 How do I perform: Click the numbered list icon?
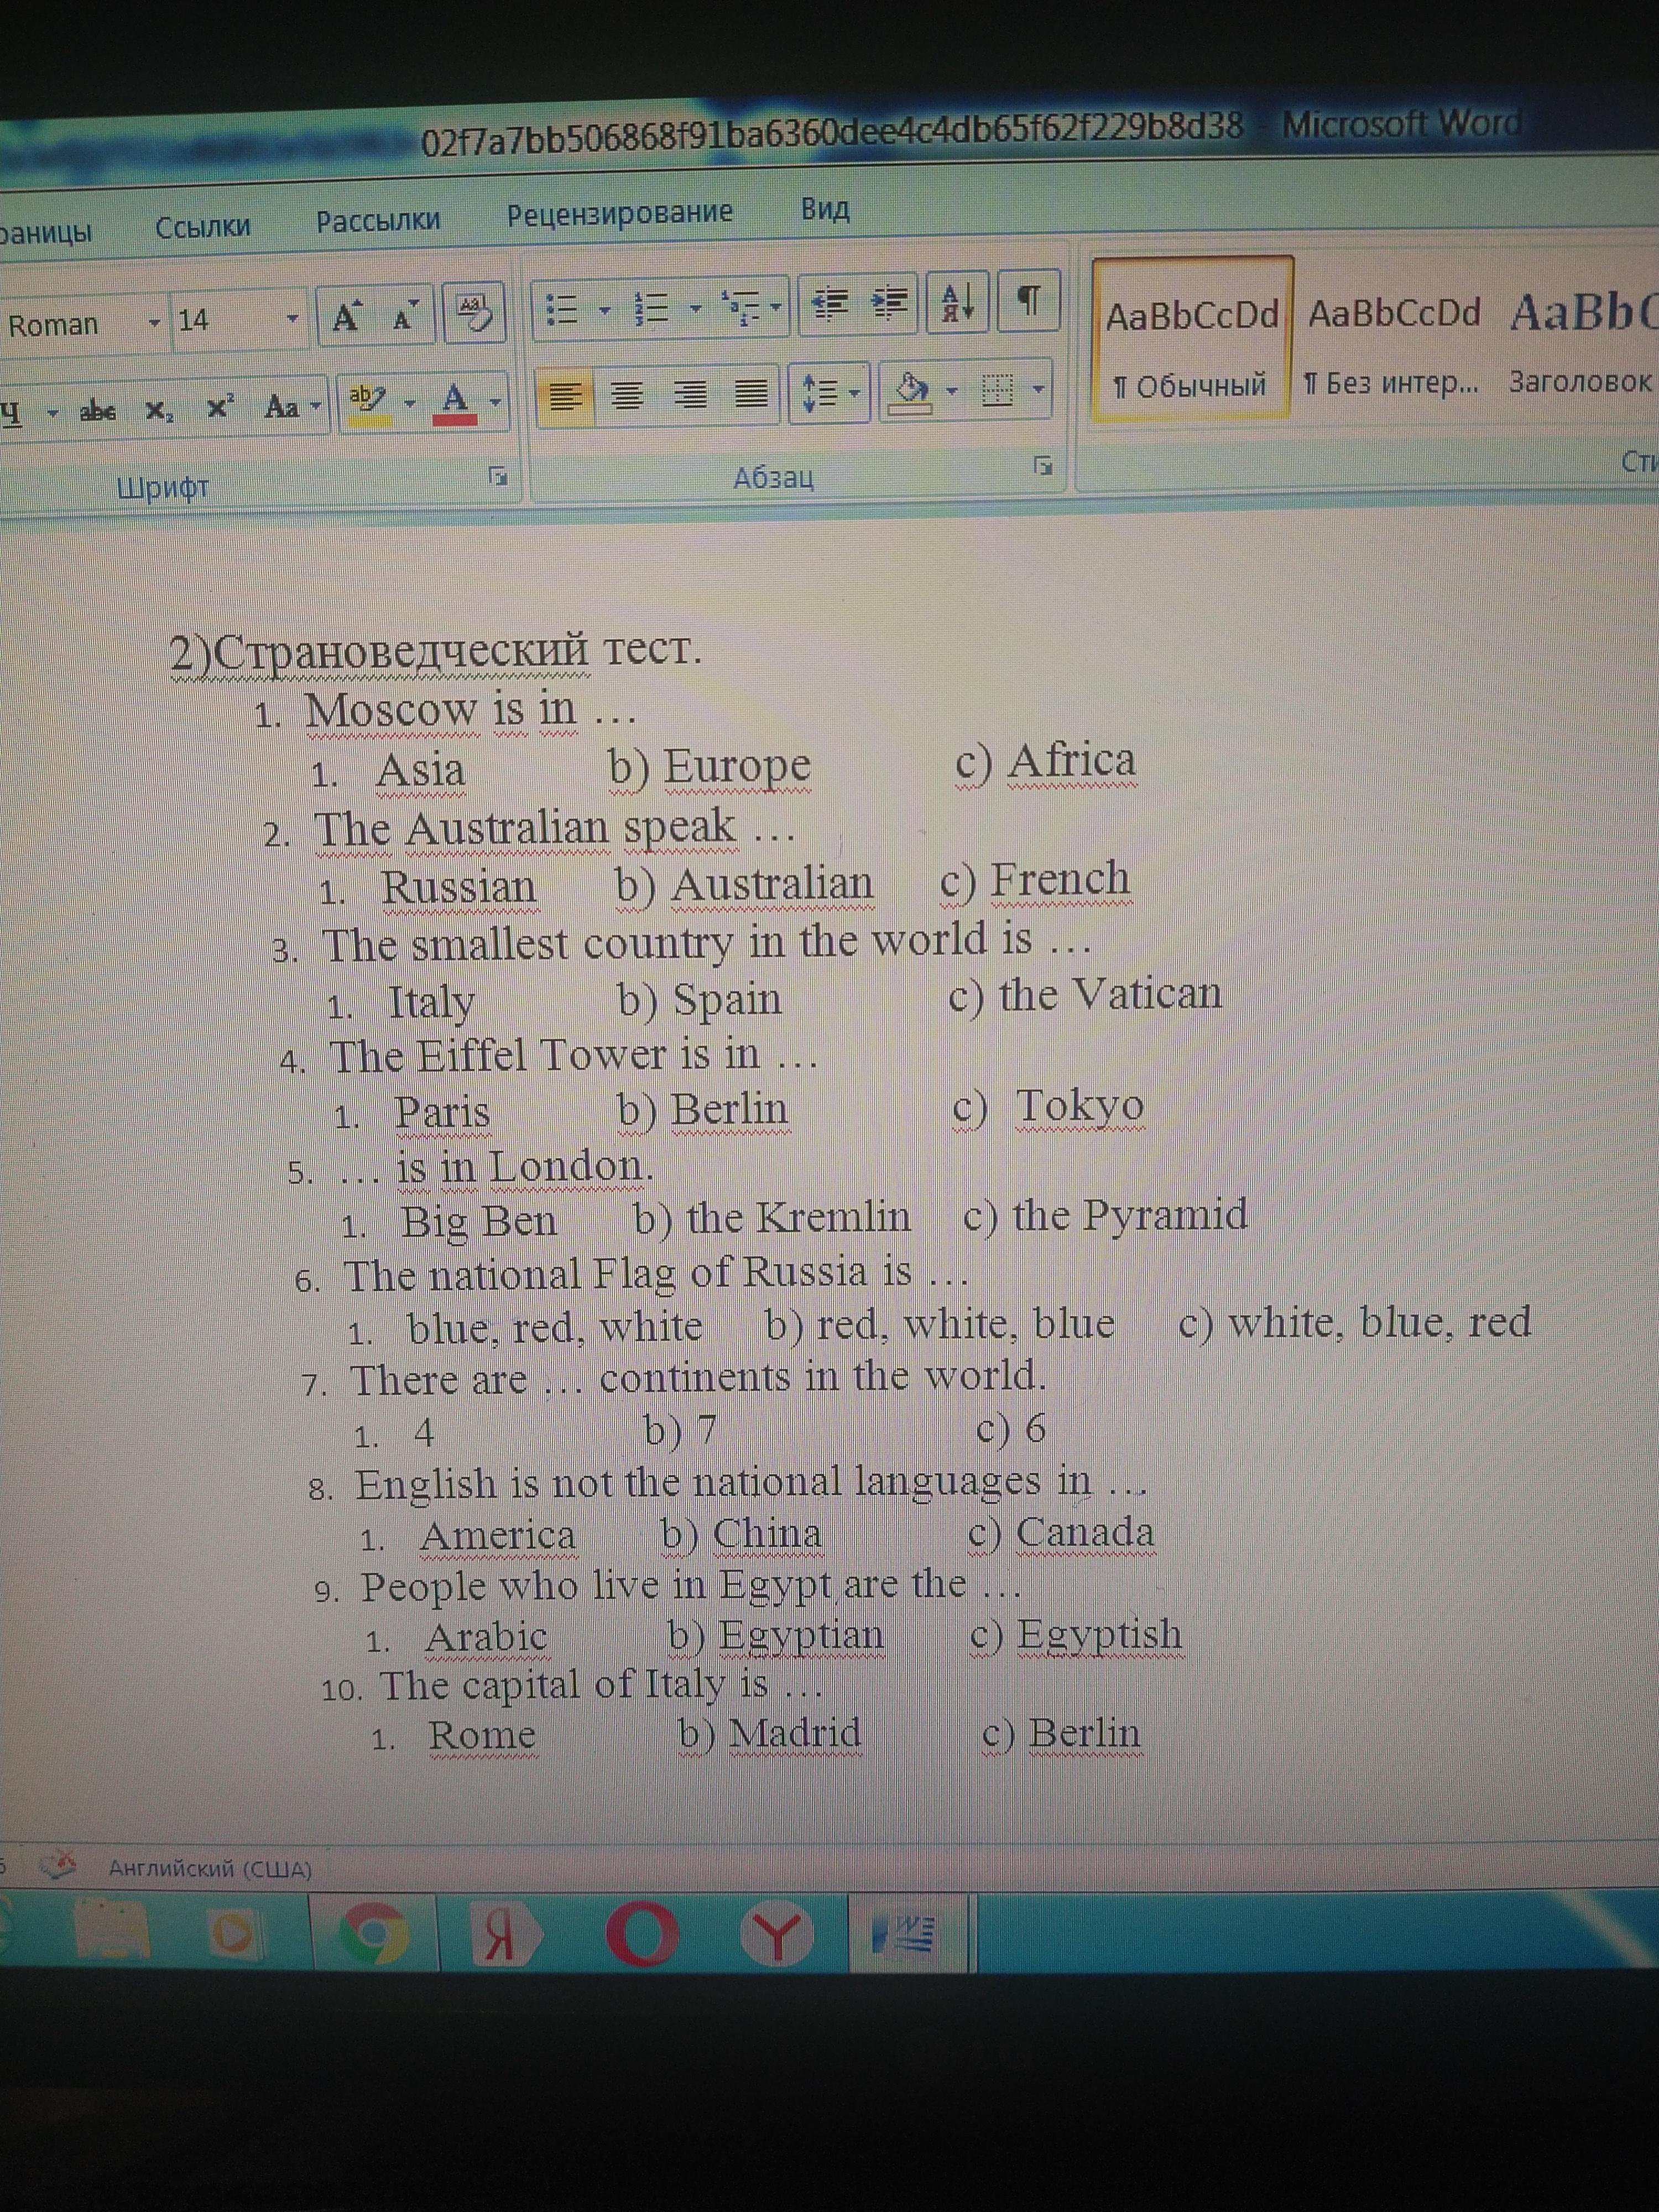[651, 308]
